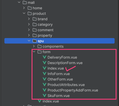Viewport: 119px width, 106px height.
Task: Click the Vue icon beside OtherForm.vue
Action: (x=45, y=79)
